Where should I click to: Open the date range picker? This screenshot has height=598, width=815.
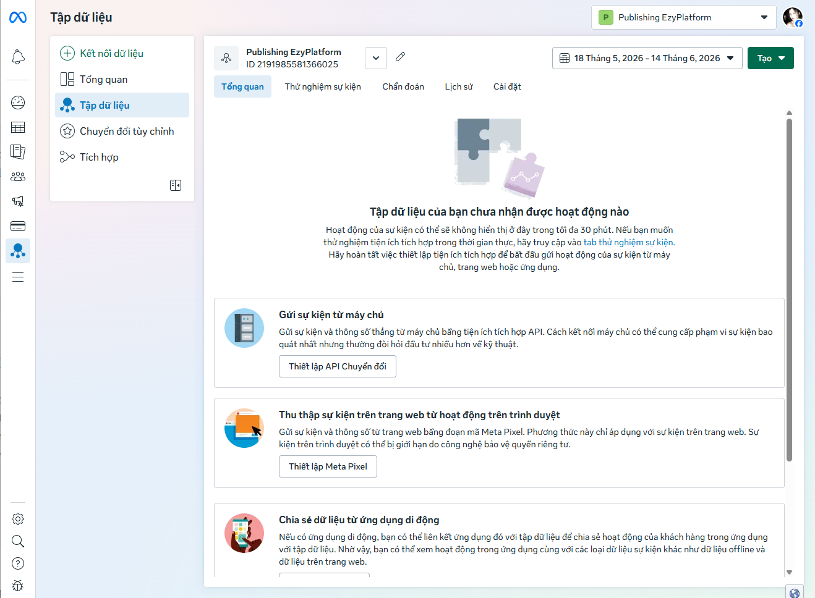[x=647, y=58]
